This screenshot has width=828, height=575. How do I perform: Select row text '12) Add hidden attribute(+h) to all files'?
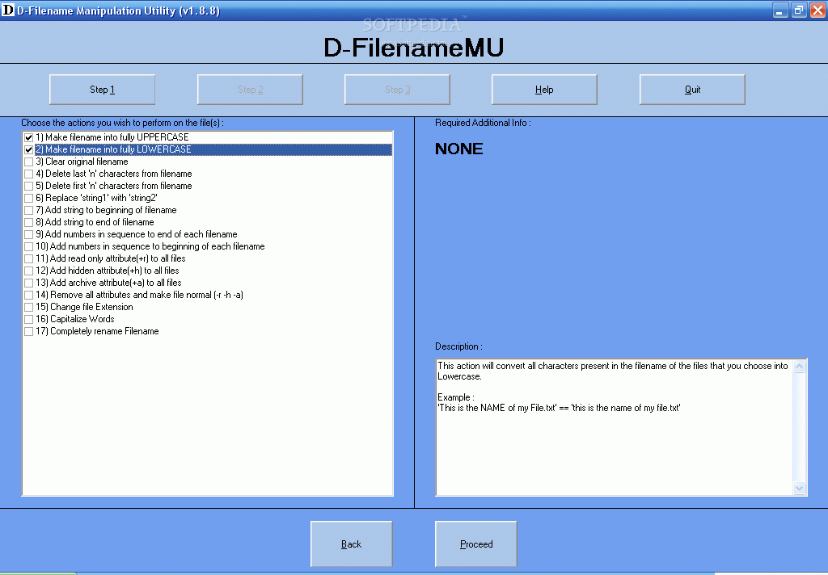pos(108,271)
